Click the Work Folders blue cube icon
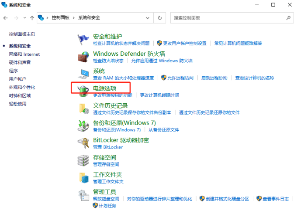Viewport: 297px width, 217px height. pos(84,178)
